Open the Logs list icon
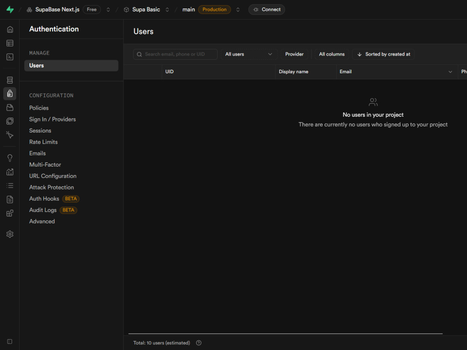Viewport: 467px width, 350px height. (x=10, y=186)
